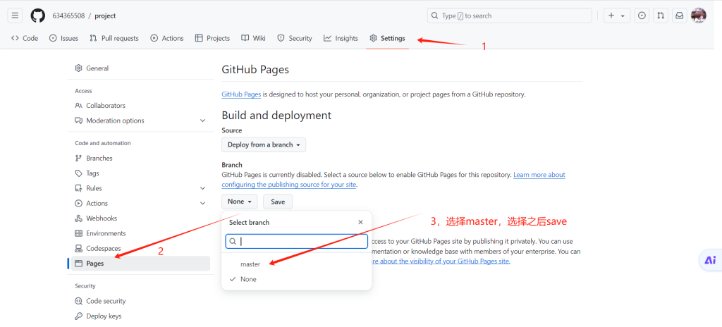Click the GitHub Octocat logo
Image resolution: width=722 pixels, height=327 pixels.
click(x=38, y=16)
